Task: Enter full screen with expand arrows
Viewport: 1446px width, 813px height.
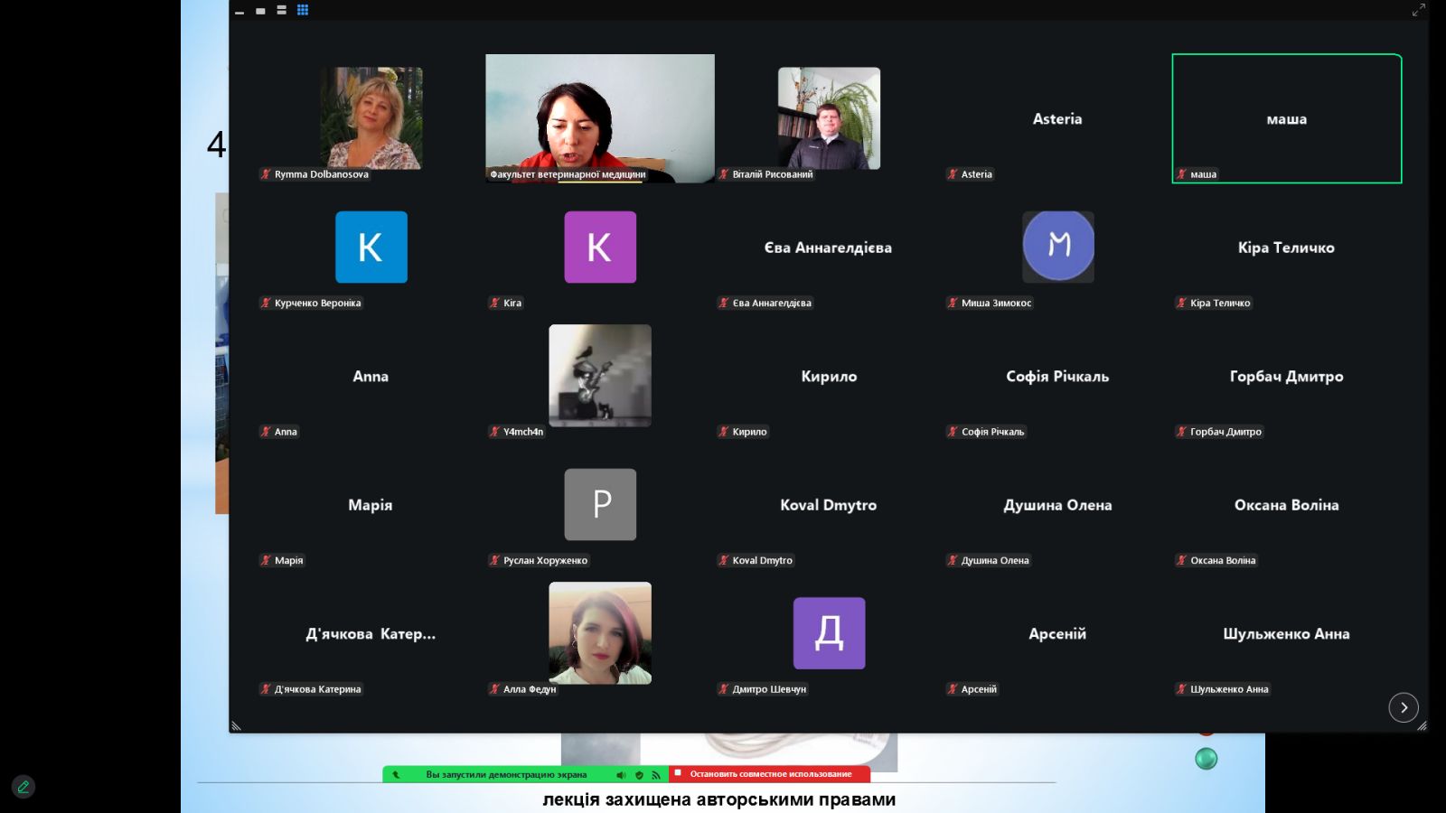Action: tap(1418, 10)
